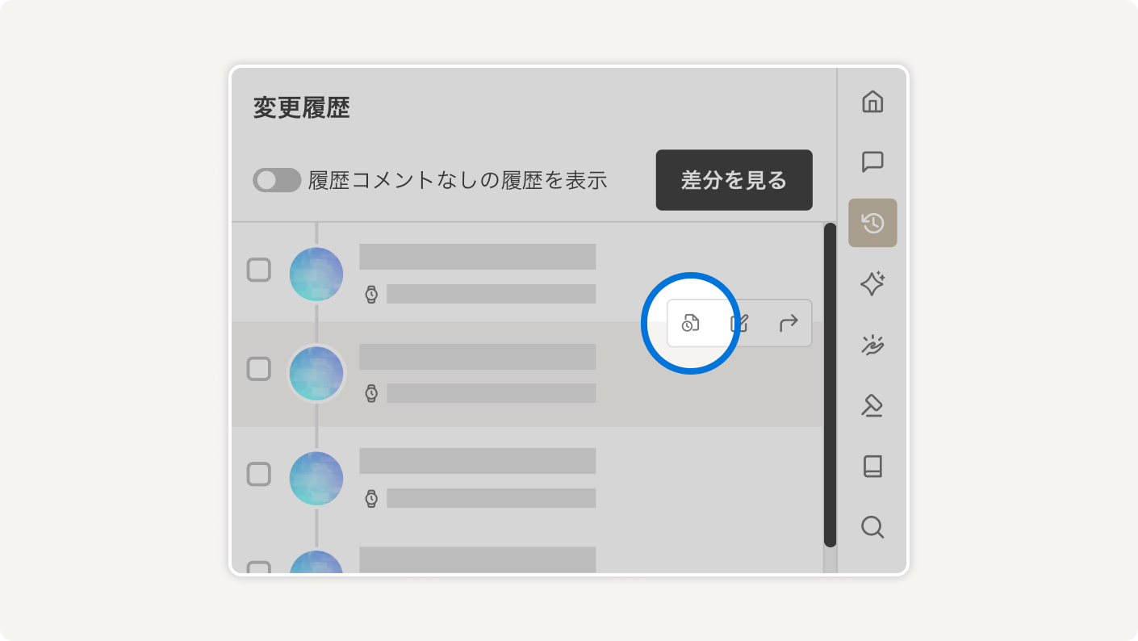
Task: Click the hand with sparkles icon
Action: 872,345
